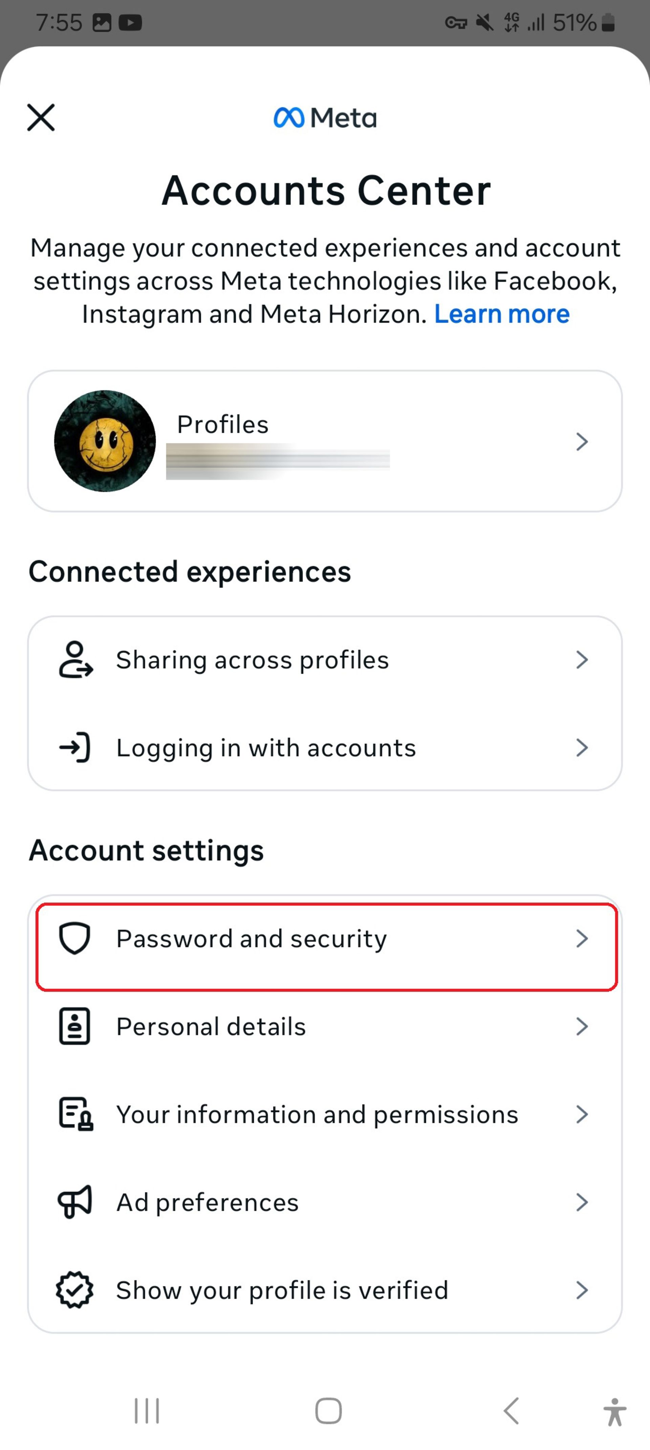Image resolution: width=650 pixels, height=1450 pixels.
Task: Tap the Sharing across profiles person icon
Action: [75, 659]
